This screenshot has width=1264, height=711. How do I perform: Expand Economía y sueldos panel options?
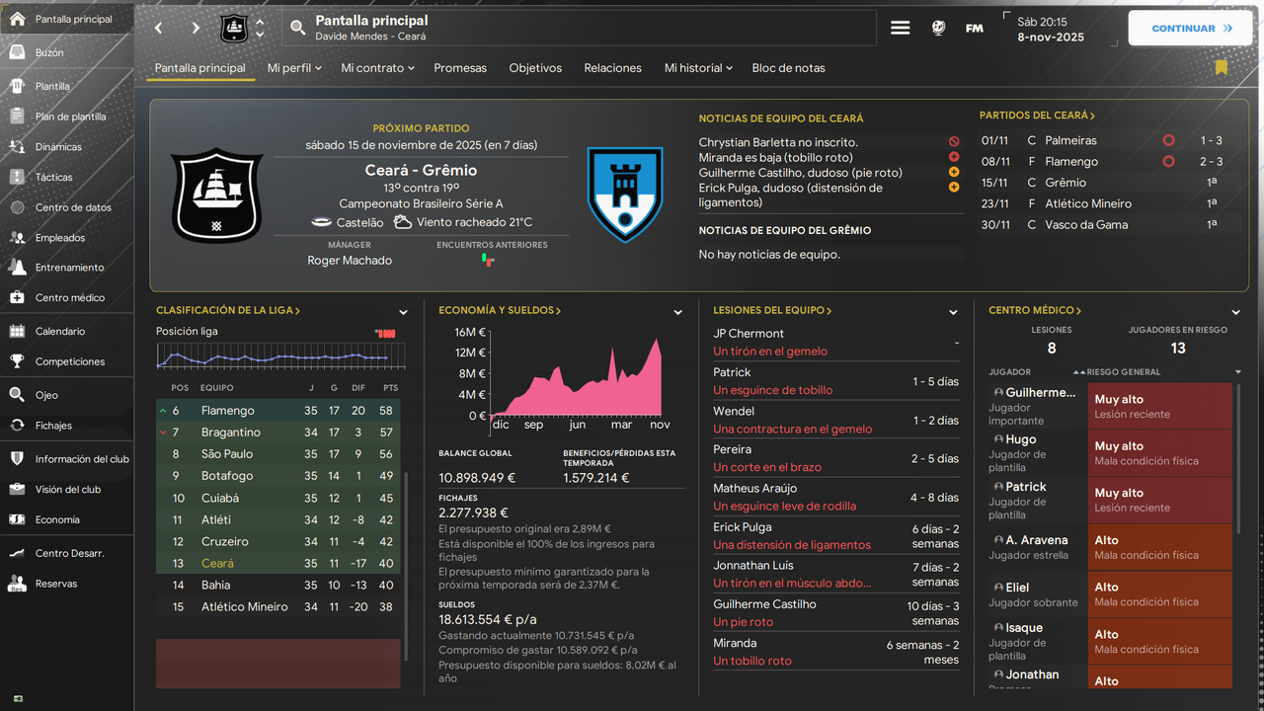677,312
